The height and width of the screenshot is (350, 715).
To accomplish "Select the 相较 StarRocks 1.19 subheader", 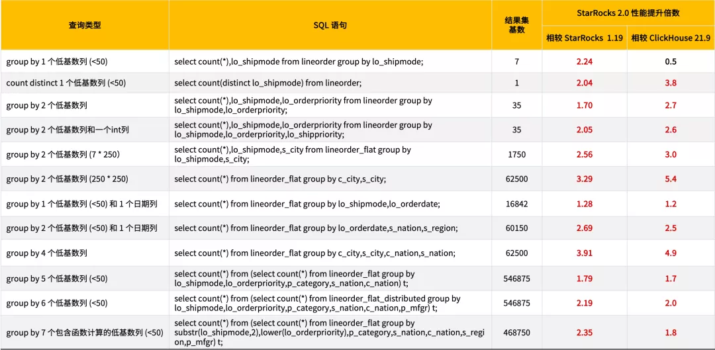I will 584,38.
